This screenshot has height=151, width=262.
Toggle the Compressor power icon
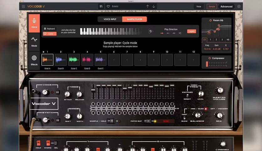click(x=209, y=58)
